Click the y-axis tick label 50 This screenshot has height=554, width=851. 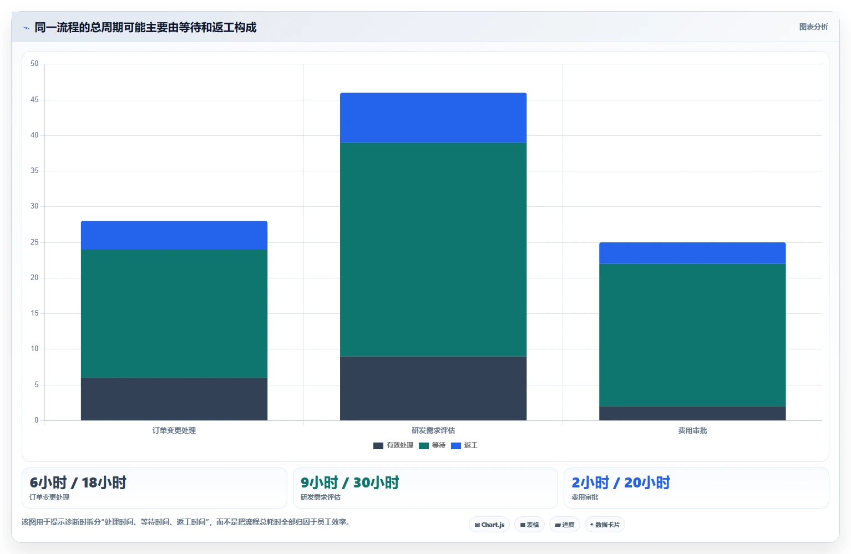[34, 64]
